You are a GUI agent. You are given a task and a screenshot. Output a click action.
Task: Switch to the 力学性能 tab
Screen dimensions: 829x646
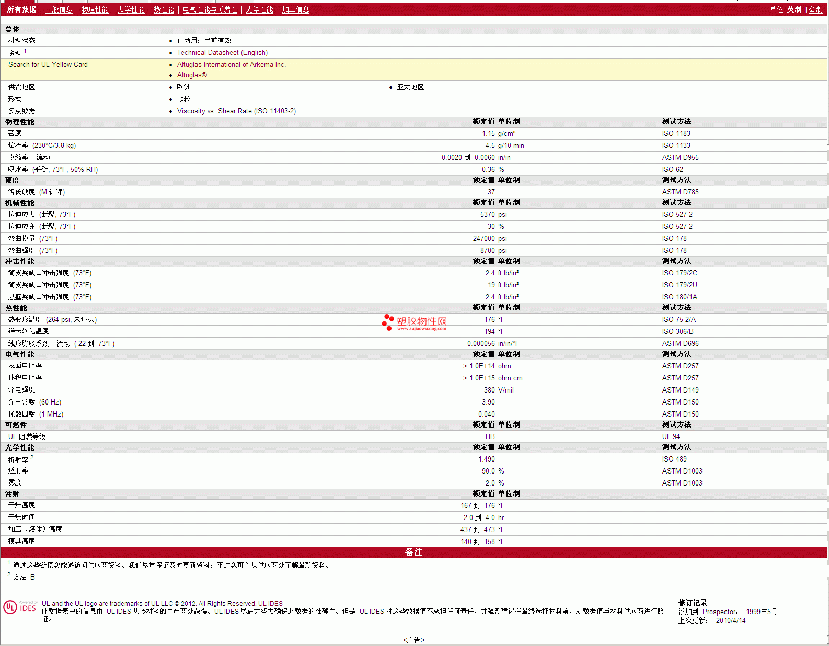[131, 9]
